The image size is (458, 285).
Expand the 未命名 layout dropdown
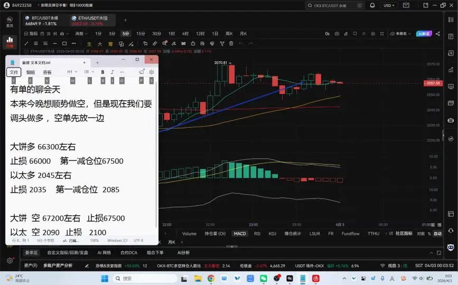(x=400, y=34)
